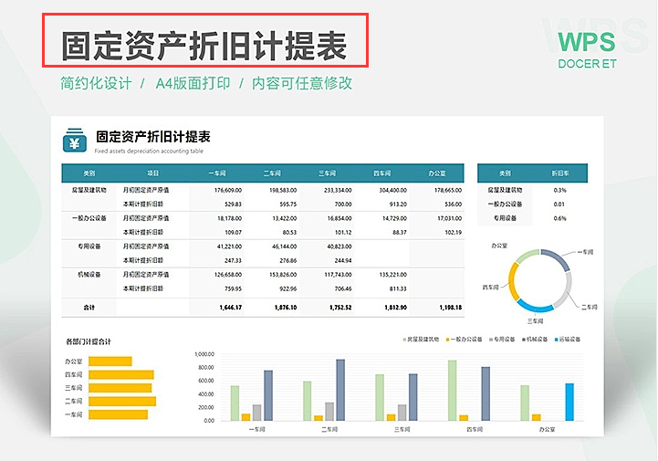Image resolution: width=658 pixels, height=461 pixels.
Task: Select total value 1,752.52
Action: click(x=340, y=308)
